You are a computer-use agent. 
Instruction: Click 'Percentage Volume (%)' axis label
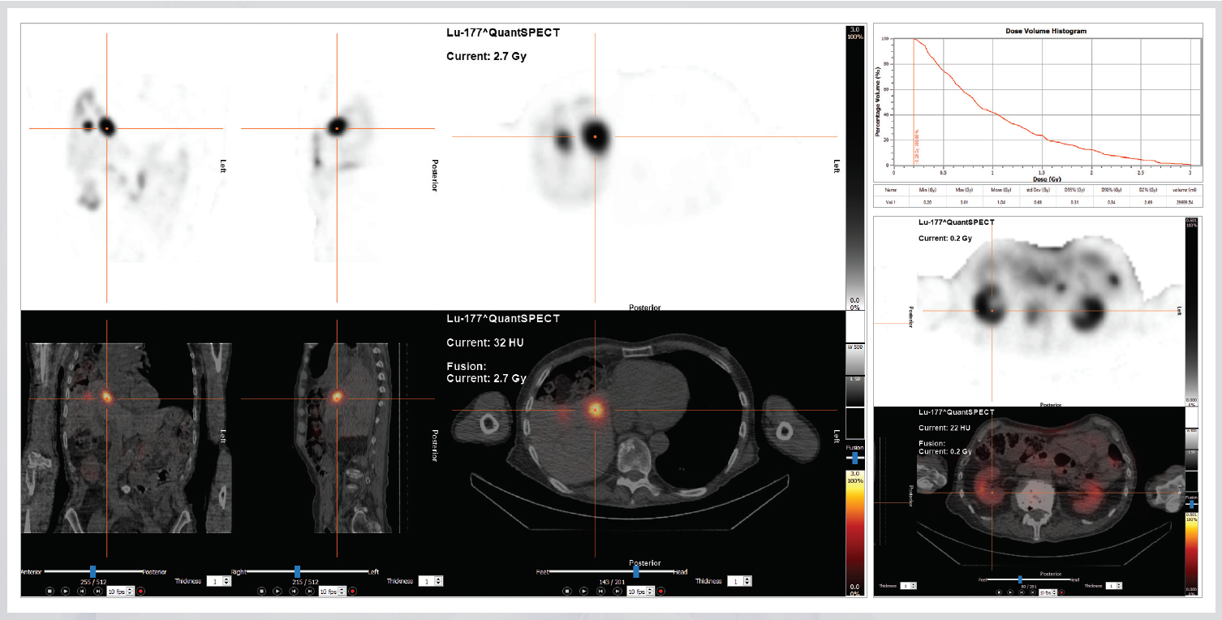[x=879, y=101]
